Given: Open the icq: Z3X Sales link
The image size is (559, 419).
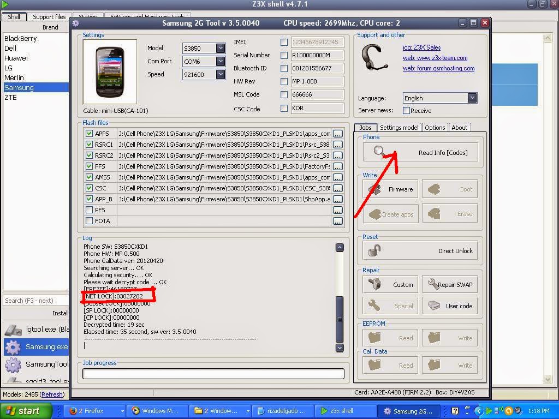Looking at the screenshot, I should [x=421, y=47].
